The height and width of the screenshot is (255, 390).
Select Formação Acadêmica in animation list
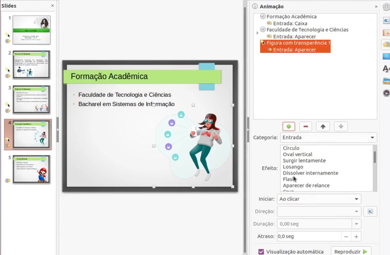pos(292,17)
